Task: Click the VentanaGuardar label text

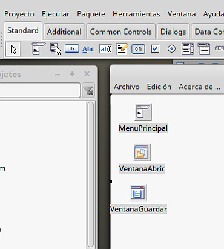Action: pyautogui.click(x=139, y=209)
